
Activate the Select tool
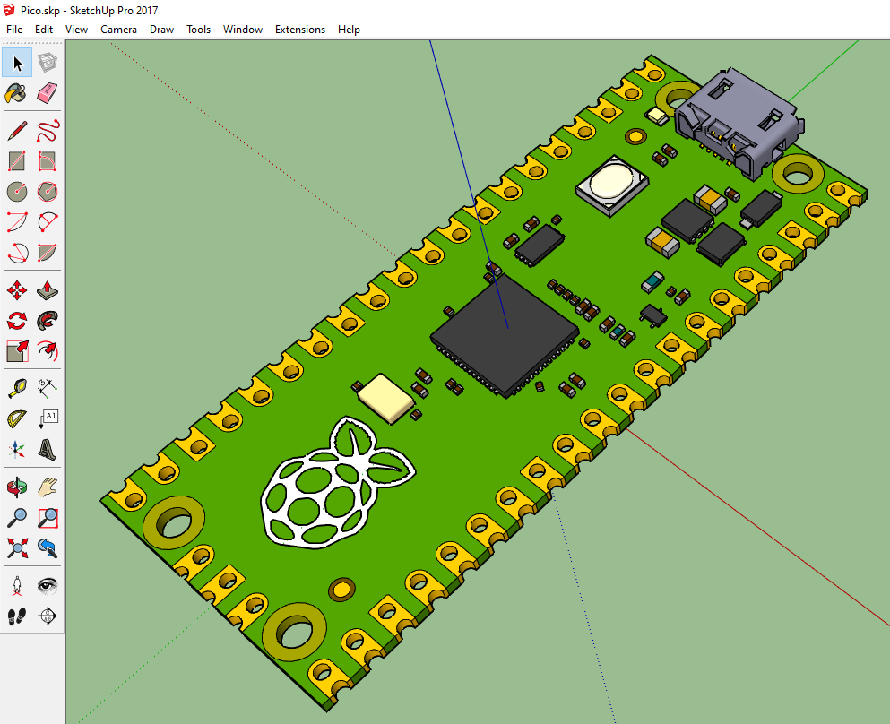[x=15, y=62]
